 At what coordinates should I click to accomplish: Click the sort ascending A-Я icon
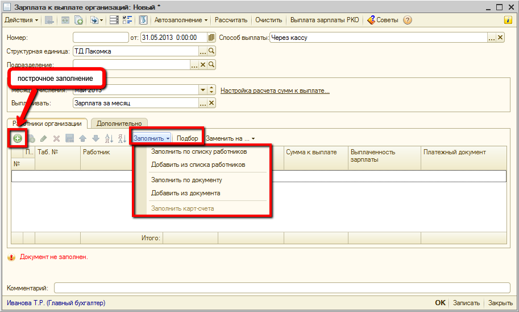pos(109,138)
